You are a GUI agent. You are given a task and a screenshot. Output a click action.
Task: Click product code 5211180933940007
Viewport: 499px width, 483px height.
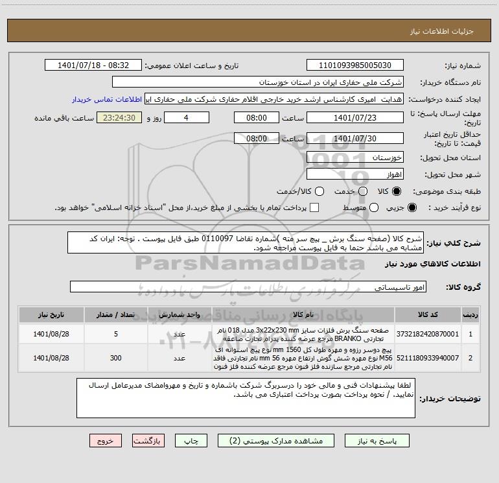click(x=428, y=358)
